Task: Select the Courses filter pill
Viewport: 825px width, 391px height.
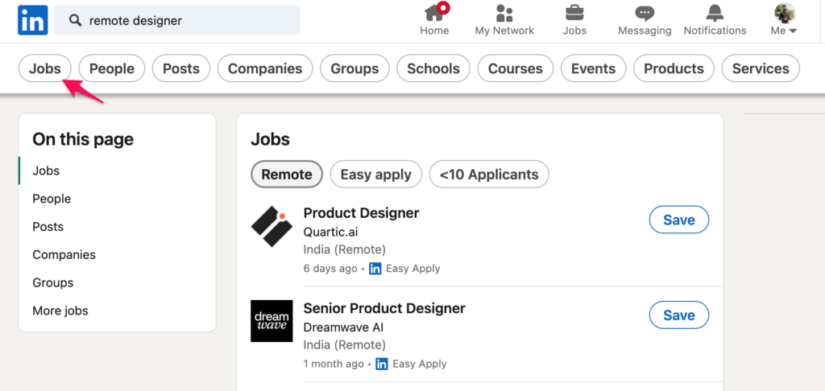Action: click(516, 68)
